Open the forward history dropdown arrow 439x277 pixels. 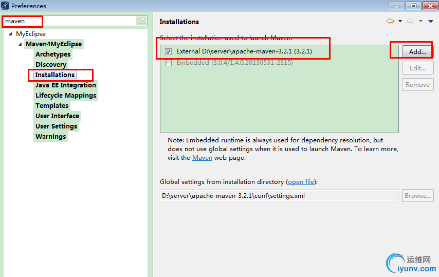click(420, 21)
